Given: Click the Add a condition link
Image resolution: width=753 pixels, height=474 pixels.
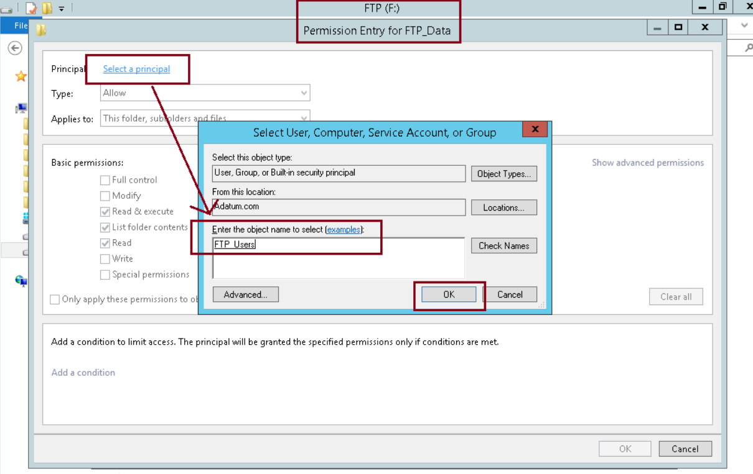Looking at the screenshot, I should (x=83, y=373).
